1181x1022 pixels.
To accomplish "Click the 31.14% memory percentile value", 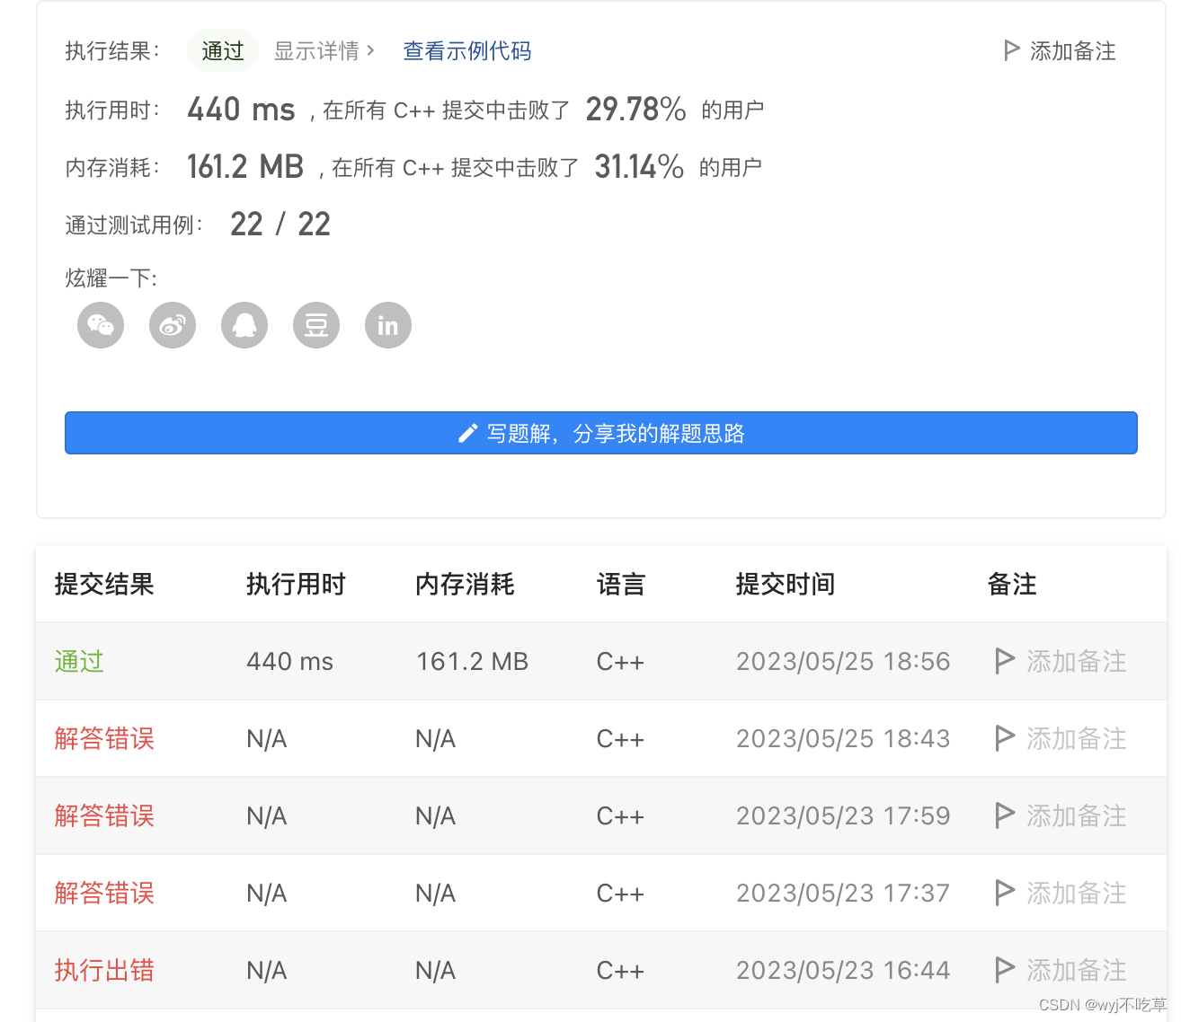I will [639, 167].
